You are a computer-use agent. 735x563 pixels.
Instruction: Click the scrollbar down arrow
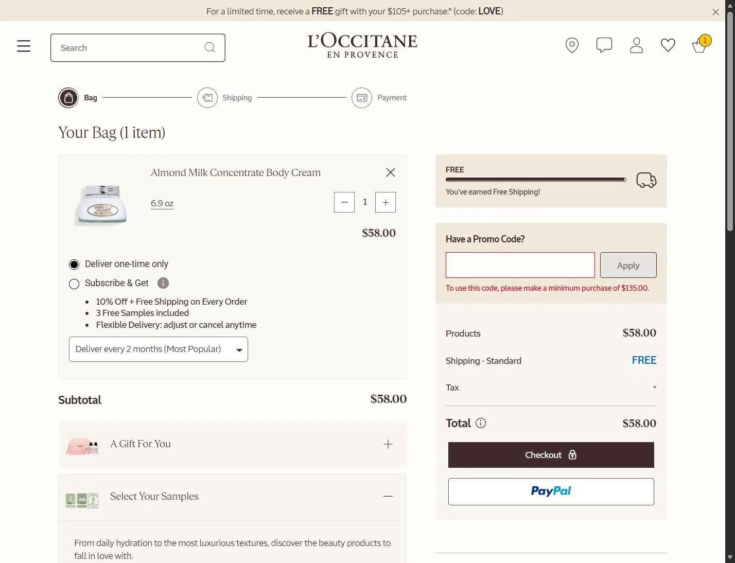730,557
